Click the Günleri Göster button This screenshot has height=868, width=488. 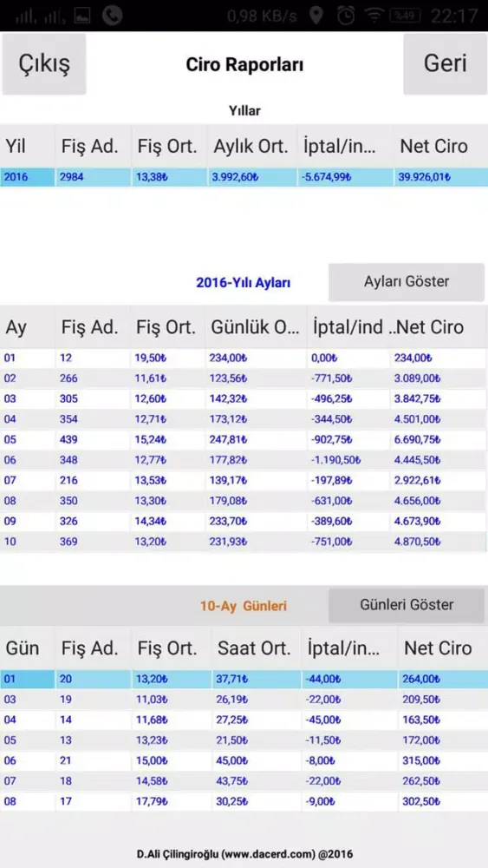coord(407,605)
